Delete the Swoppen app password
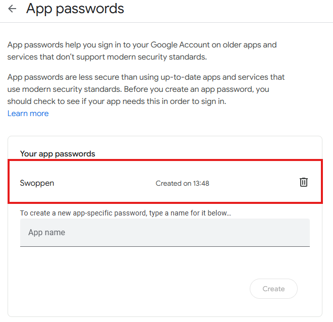This screenshot has height=322, width=333. click(x=303, y=182)
